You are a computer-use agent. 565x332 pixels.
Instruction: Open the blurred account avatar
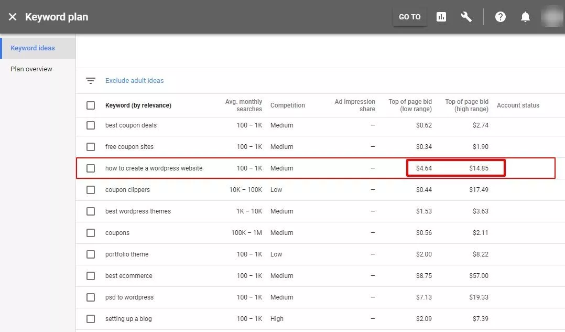(552, 17)
